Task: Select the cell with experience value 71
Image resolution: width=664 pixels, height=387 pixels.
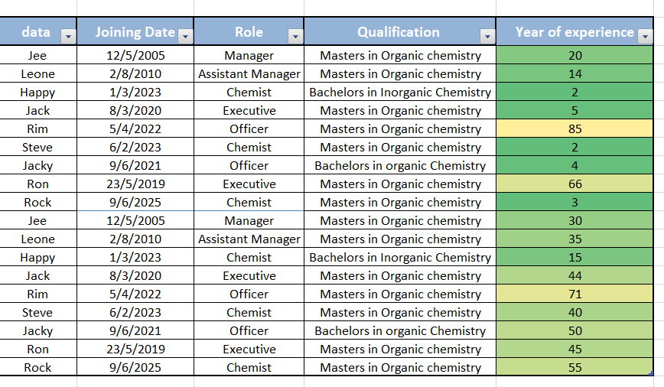Action: click(x=574, y=294)
